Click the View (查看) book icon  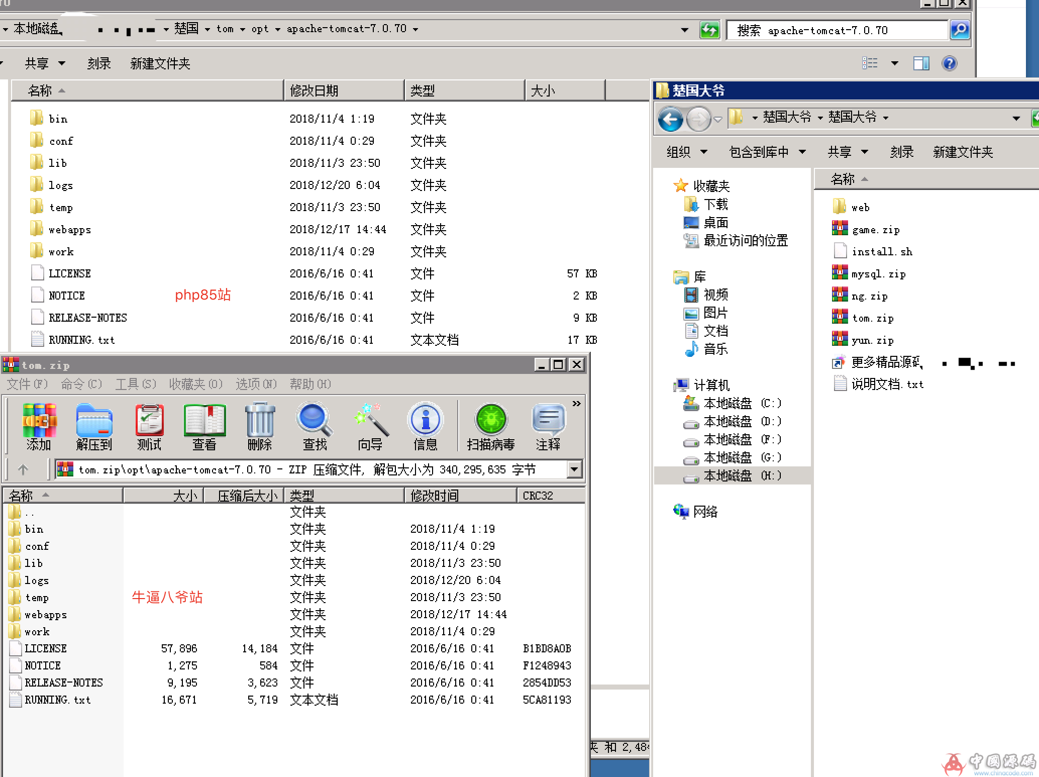[x=204, y=426]
